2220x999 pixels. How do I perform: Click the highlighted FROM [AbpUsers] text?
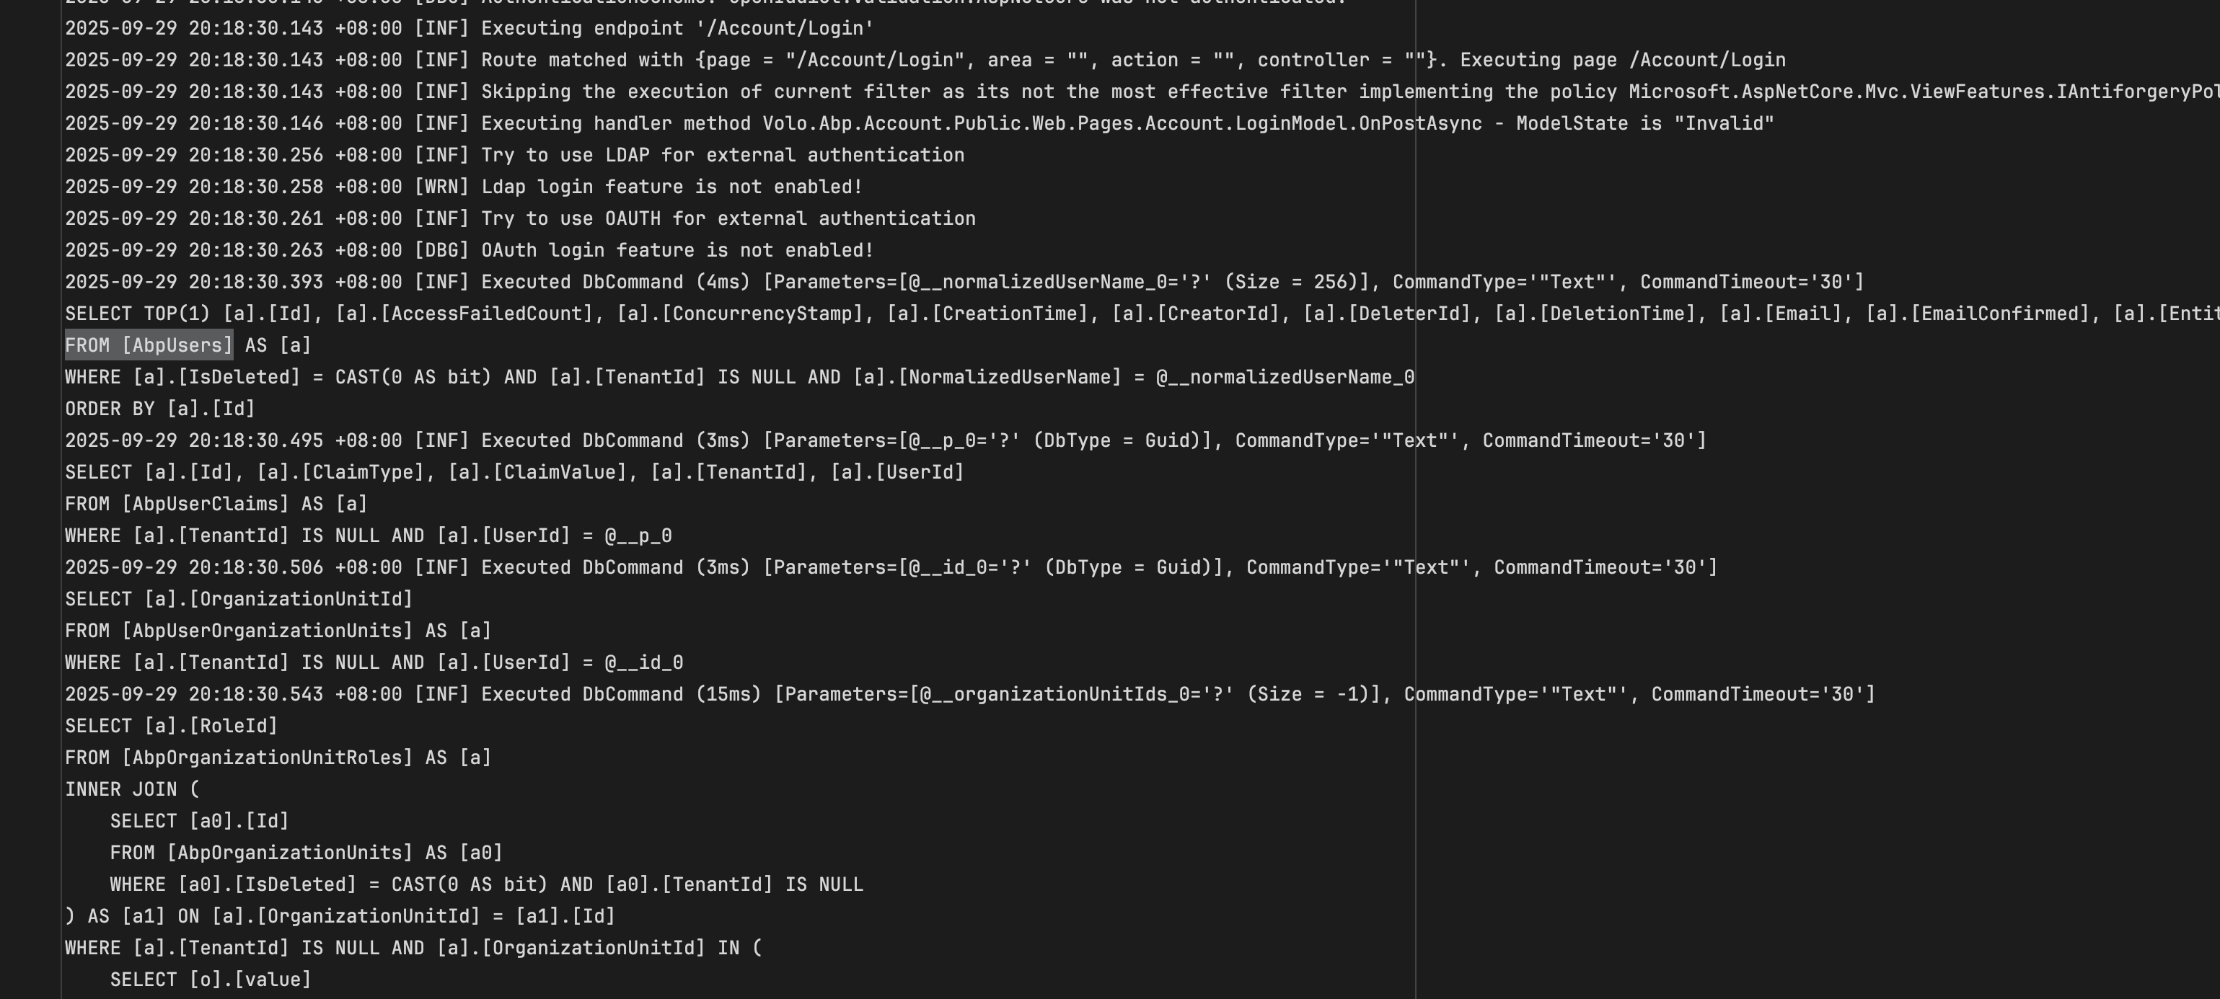(149, 345)
